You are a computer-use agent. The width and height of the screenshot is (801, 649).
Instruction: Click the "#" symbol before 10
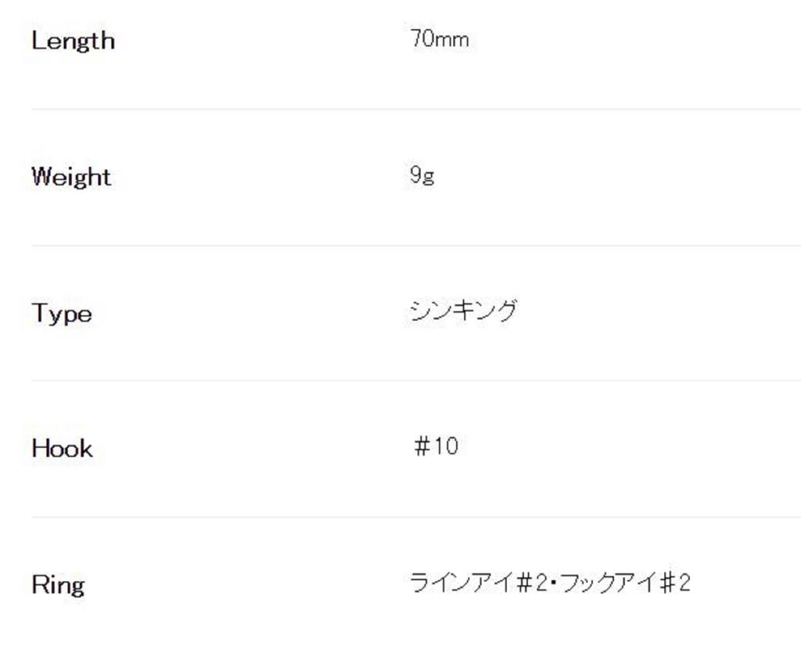point(423,446)
